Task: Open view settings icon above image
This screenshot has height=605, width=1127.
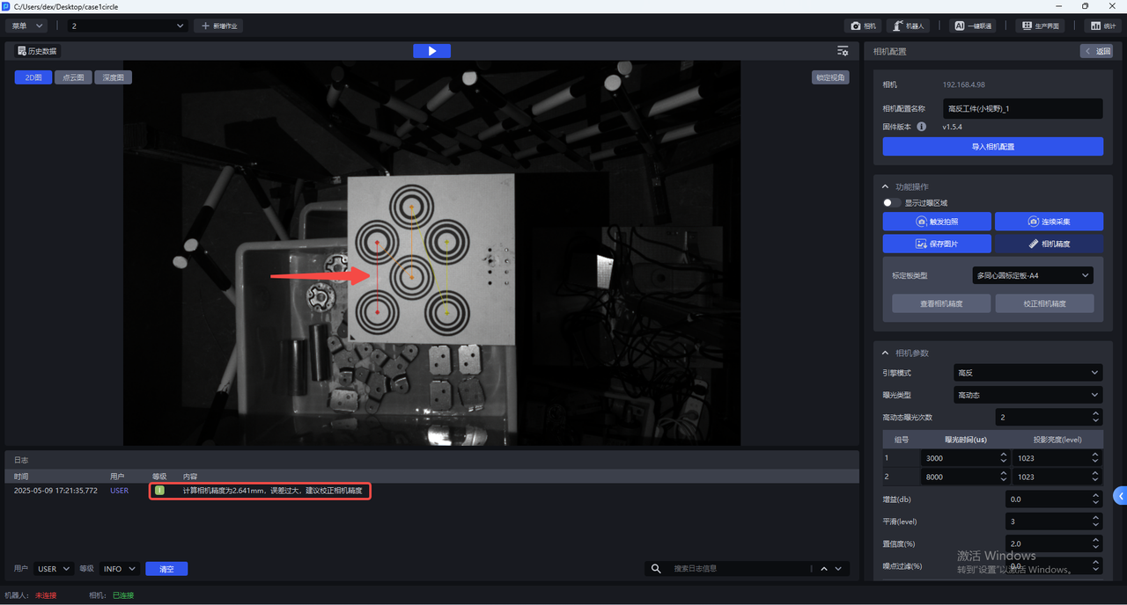Action: (x=843, y=51)
